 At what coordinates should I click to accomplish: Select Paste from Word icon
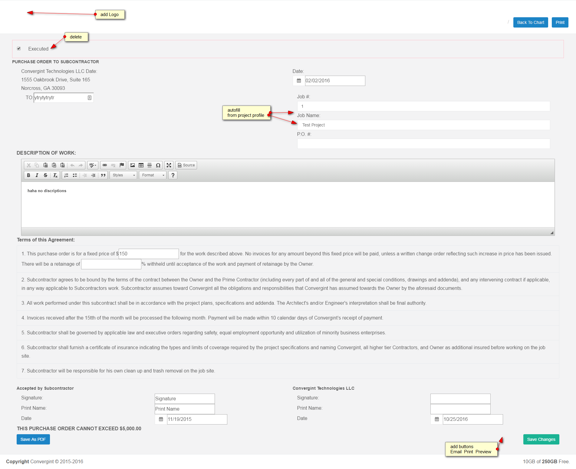pos(62,165)
